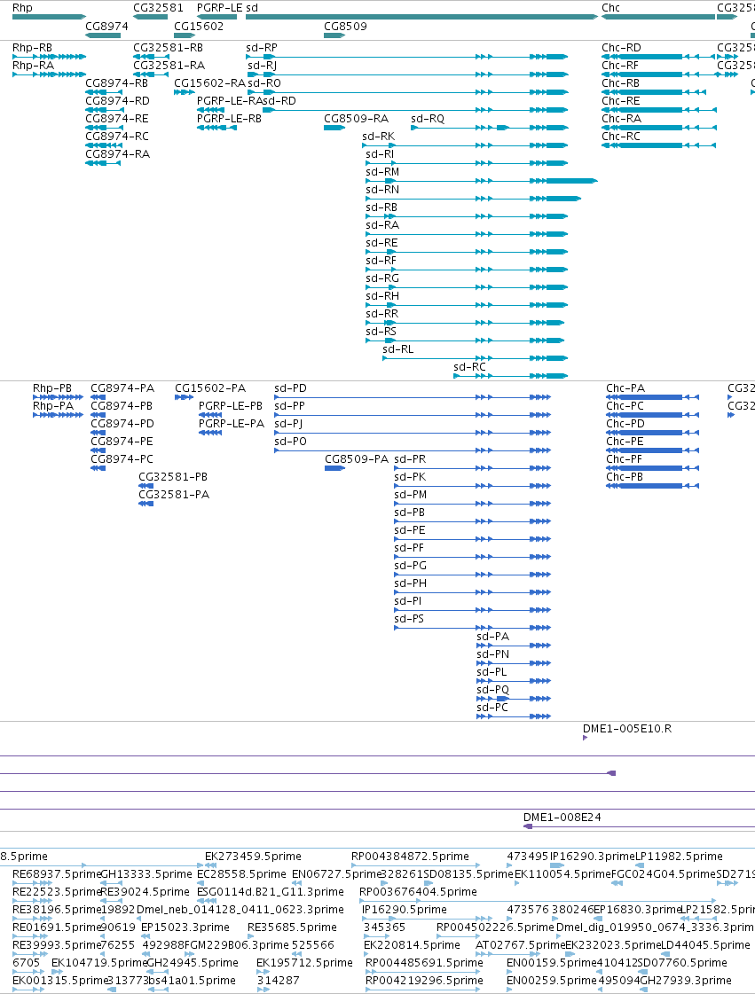Select the IP16290.5prime EST label

(x=405, y=910)
